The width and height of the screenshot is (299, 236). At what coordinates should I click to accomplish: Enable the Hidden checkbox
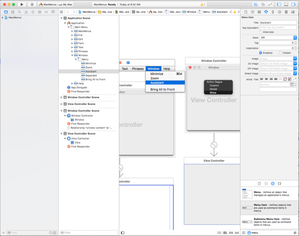click(280, 52)
